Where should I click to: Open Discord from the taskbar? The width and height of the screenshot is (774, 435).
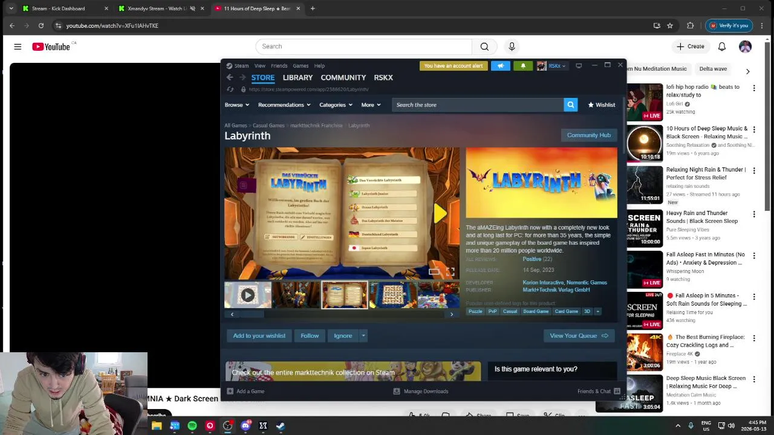point(246,426)
